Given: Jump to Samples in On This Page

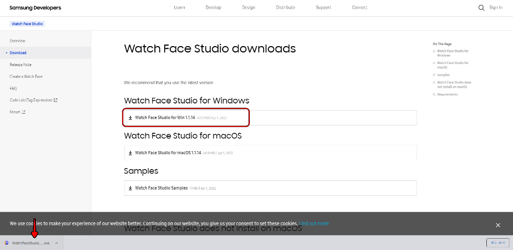Looking at the screenshot, I should (443, 75).
